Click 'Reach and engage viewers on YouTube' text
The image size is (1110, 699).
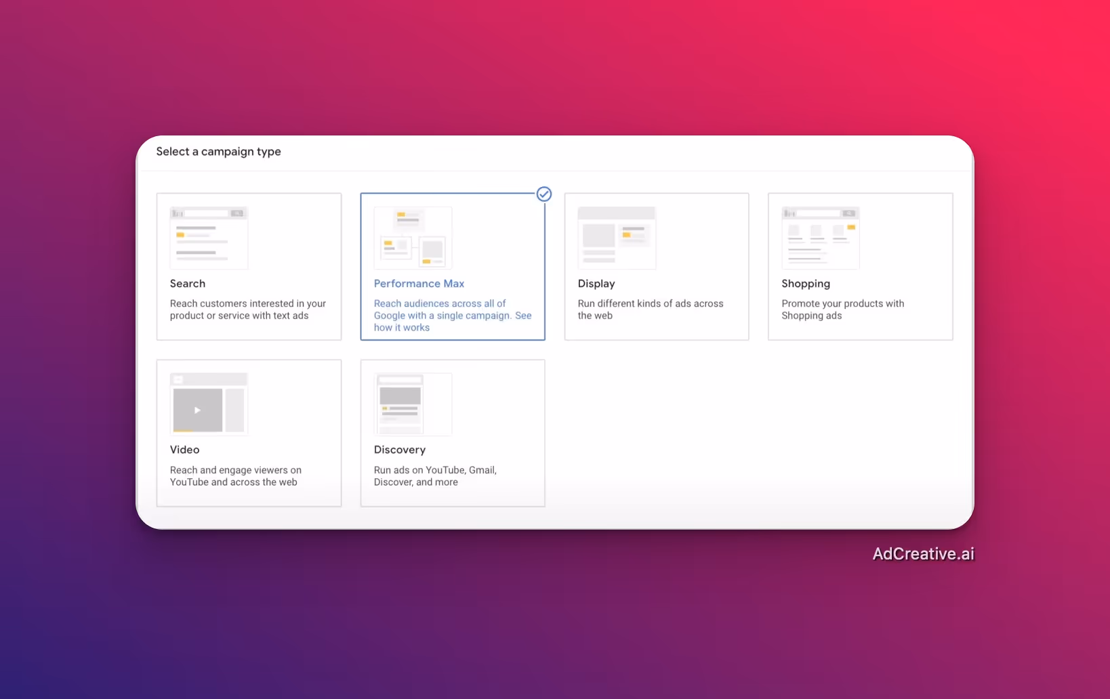(236, 476)
